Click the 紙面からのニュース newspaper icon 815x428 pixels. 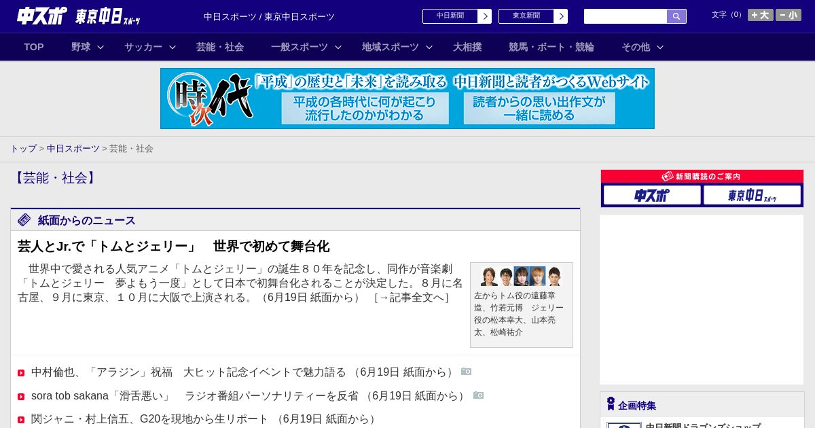pyautogui.click(x=24, y=219)
